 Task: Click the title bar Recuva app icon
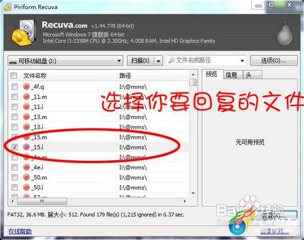(x=7, y=7)
